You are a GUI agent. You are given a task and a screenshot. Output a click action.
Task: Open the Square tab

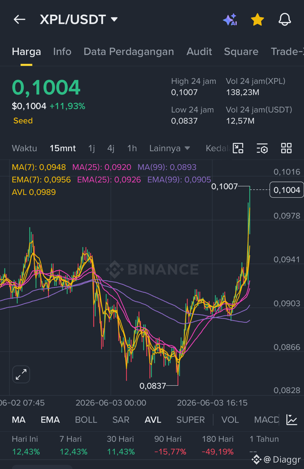[x=241, y=51]
